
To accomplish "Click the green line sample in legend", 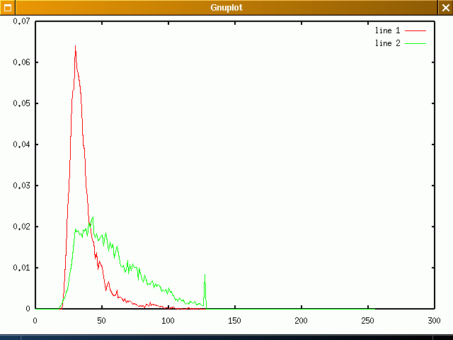I will point(415,44).
